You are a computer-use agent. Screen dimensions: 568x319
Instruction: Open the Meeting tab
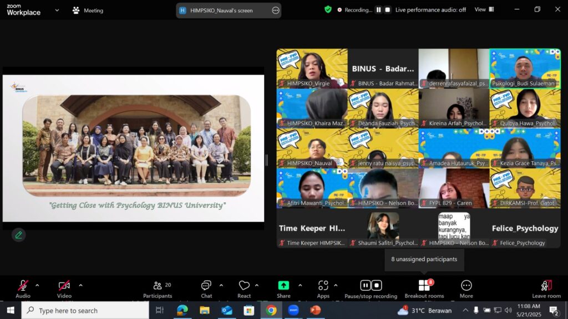pyautogui.click(x=88, y=11)
